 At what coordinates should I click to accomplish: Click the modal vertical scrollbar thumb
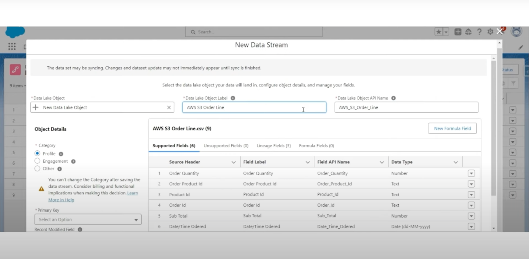point(494,129)
